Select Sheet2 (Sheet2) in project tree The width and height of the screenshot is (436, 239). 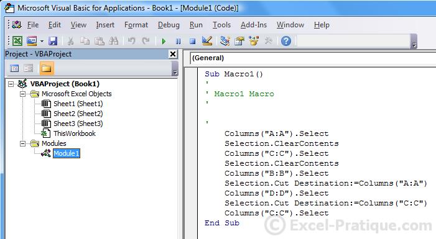click(78, 114)
